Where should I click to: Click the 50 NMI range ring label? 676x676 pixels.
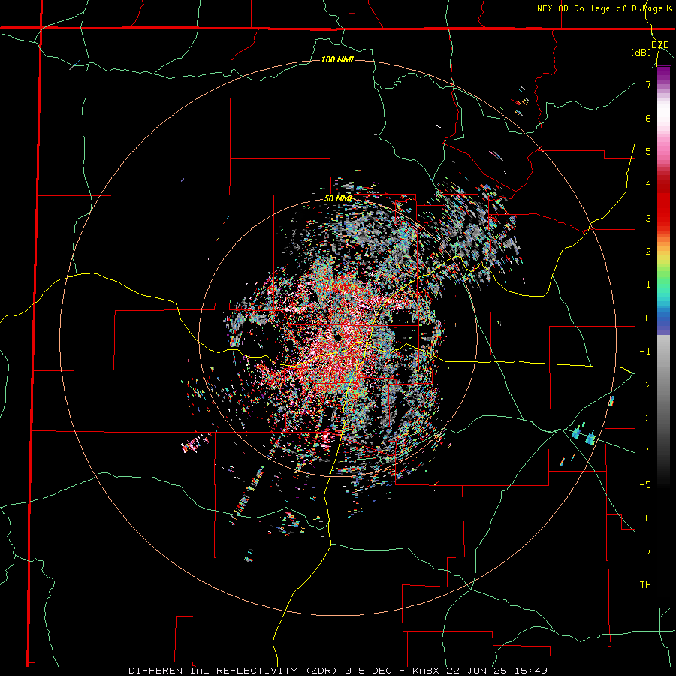click(x=338, y=198)
